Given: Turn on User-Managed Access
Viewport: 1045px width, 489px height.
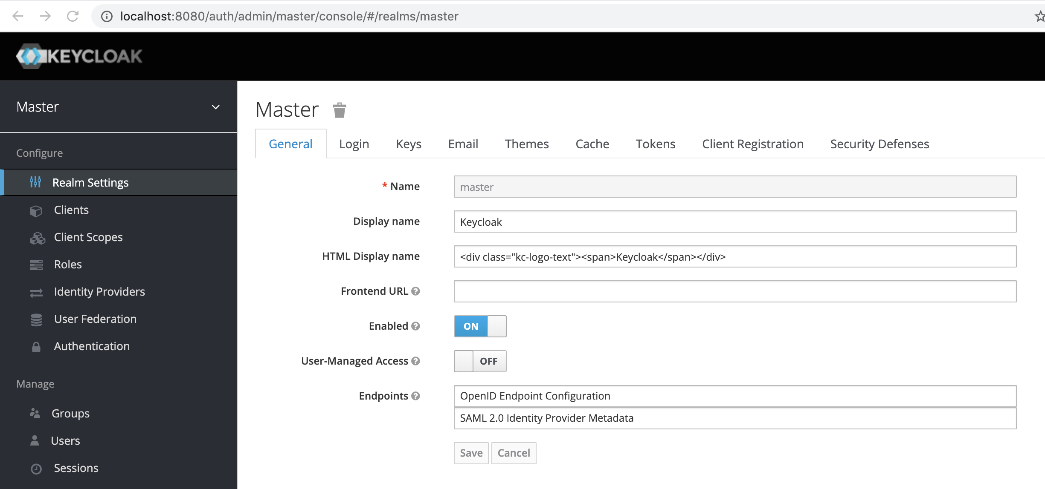Looking at the screenshot, I should pyautogui.click(x=480, y=361).
